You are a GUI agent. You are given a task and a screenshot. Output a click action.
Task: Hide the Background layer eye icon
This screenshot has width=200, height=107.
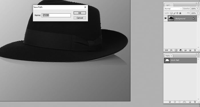(x=165, y=19)
